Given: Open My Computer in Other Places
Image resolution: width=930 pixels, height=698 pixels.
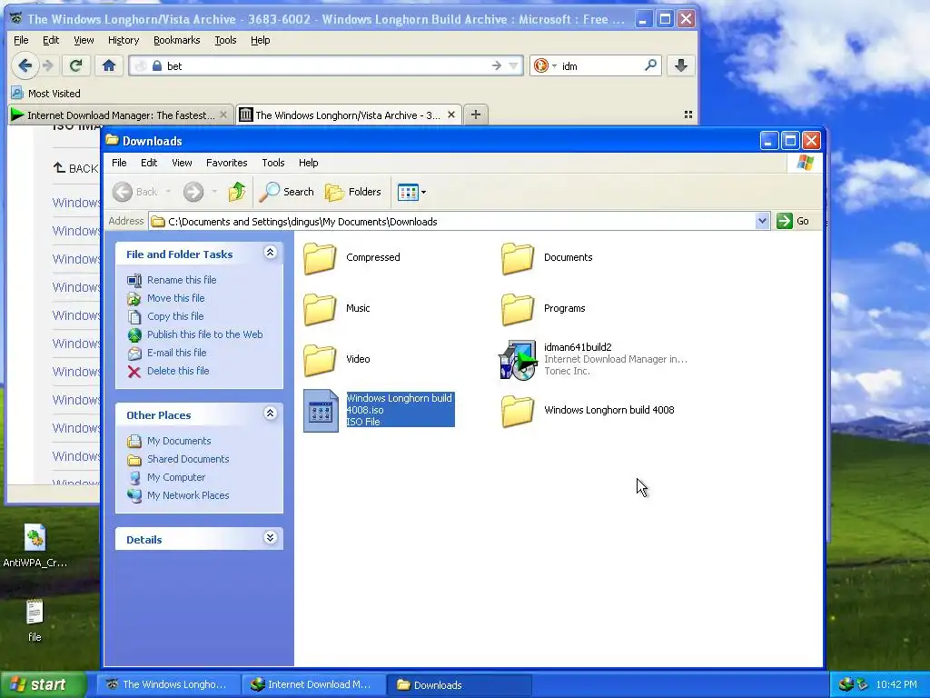Looking at the screenshot, I should (176, 477).
